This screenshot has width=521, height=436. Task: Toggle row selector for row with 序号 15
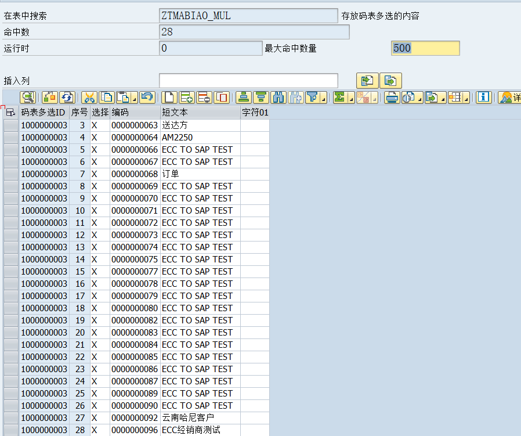[11, 272]
